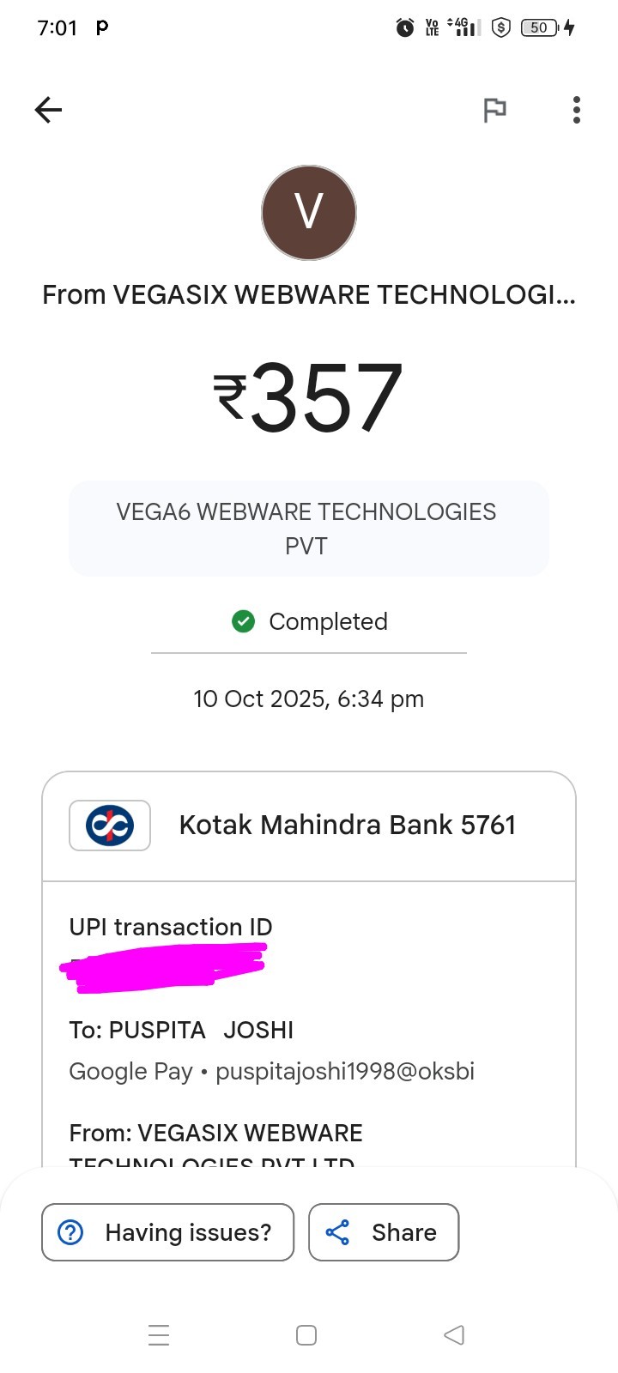The height and width of the screenshot is (1373, 618).
Task: Tap the battery level indicator
Action: coord(540,28)
